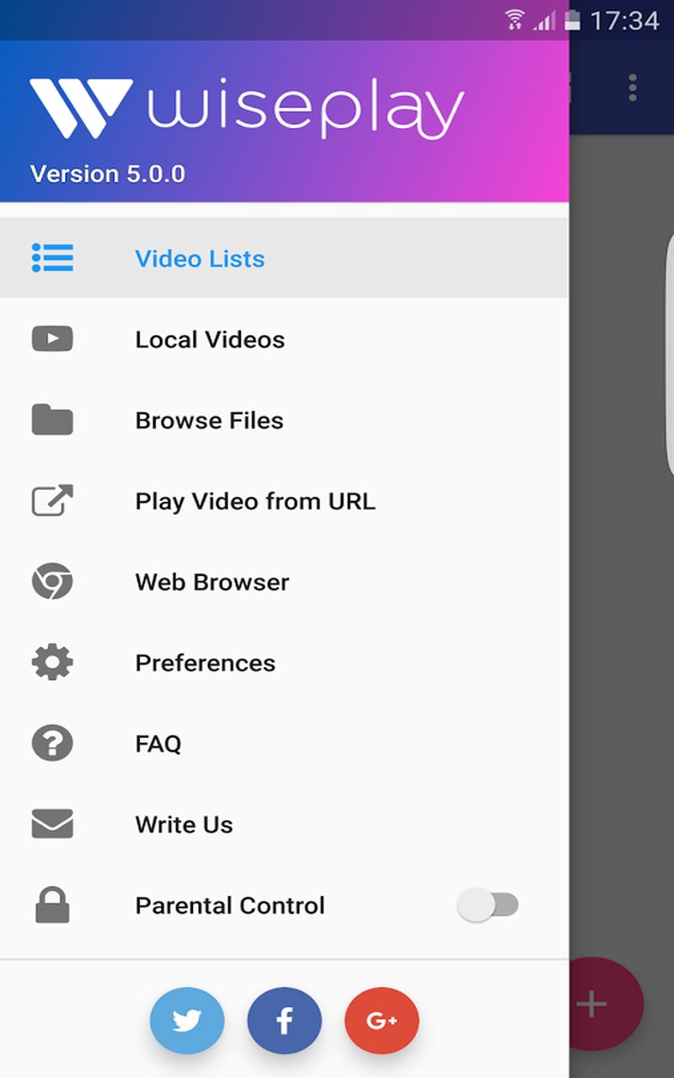Click the Play Video from URL icon

click(x=52, y=500)
